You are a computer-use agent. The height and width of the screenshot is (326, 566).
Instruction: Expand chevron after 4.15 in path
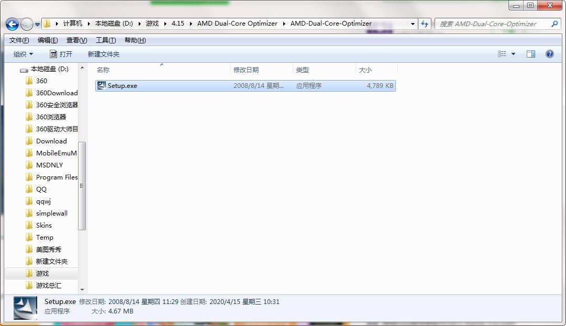pyautogui.click(x=191, y=24)
